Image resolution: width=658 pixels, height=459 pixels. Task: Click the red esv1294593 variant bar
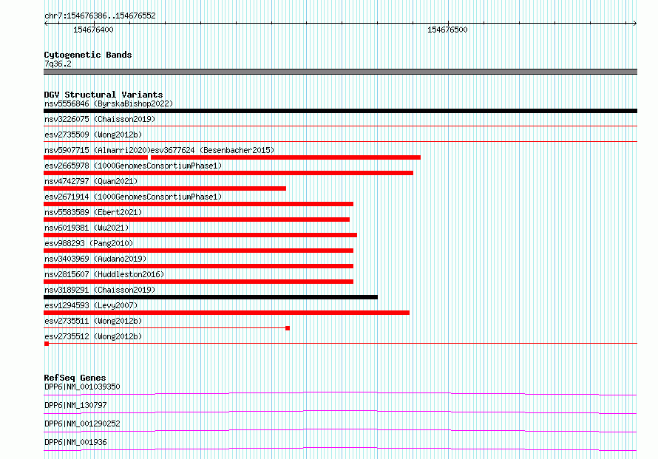(227, 313)
